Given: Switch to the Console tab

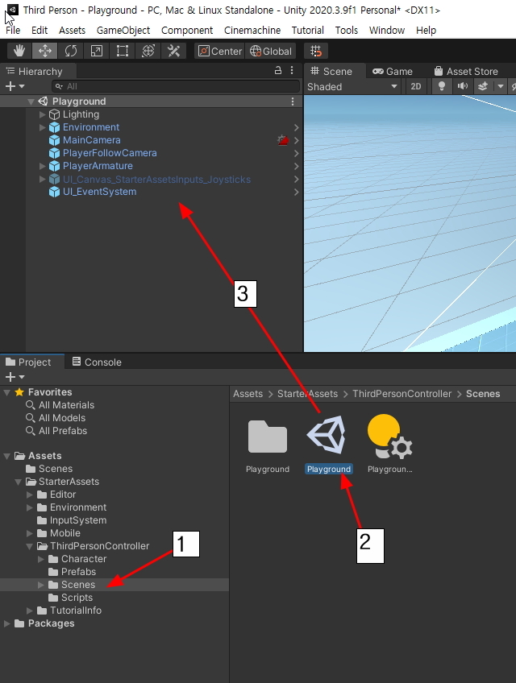Looking at the screenshot, I should click(97, 362).
